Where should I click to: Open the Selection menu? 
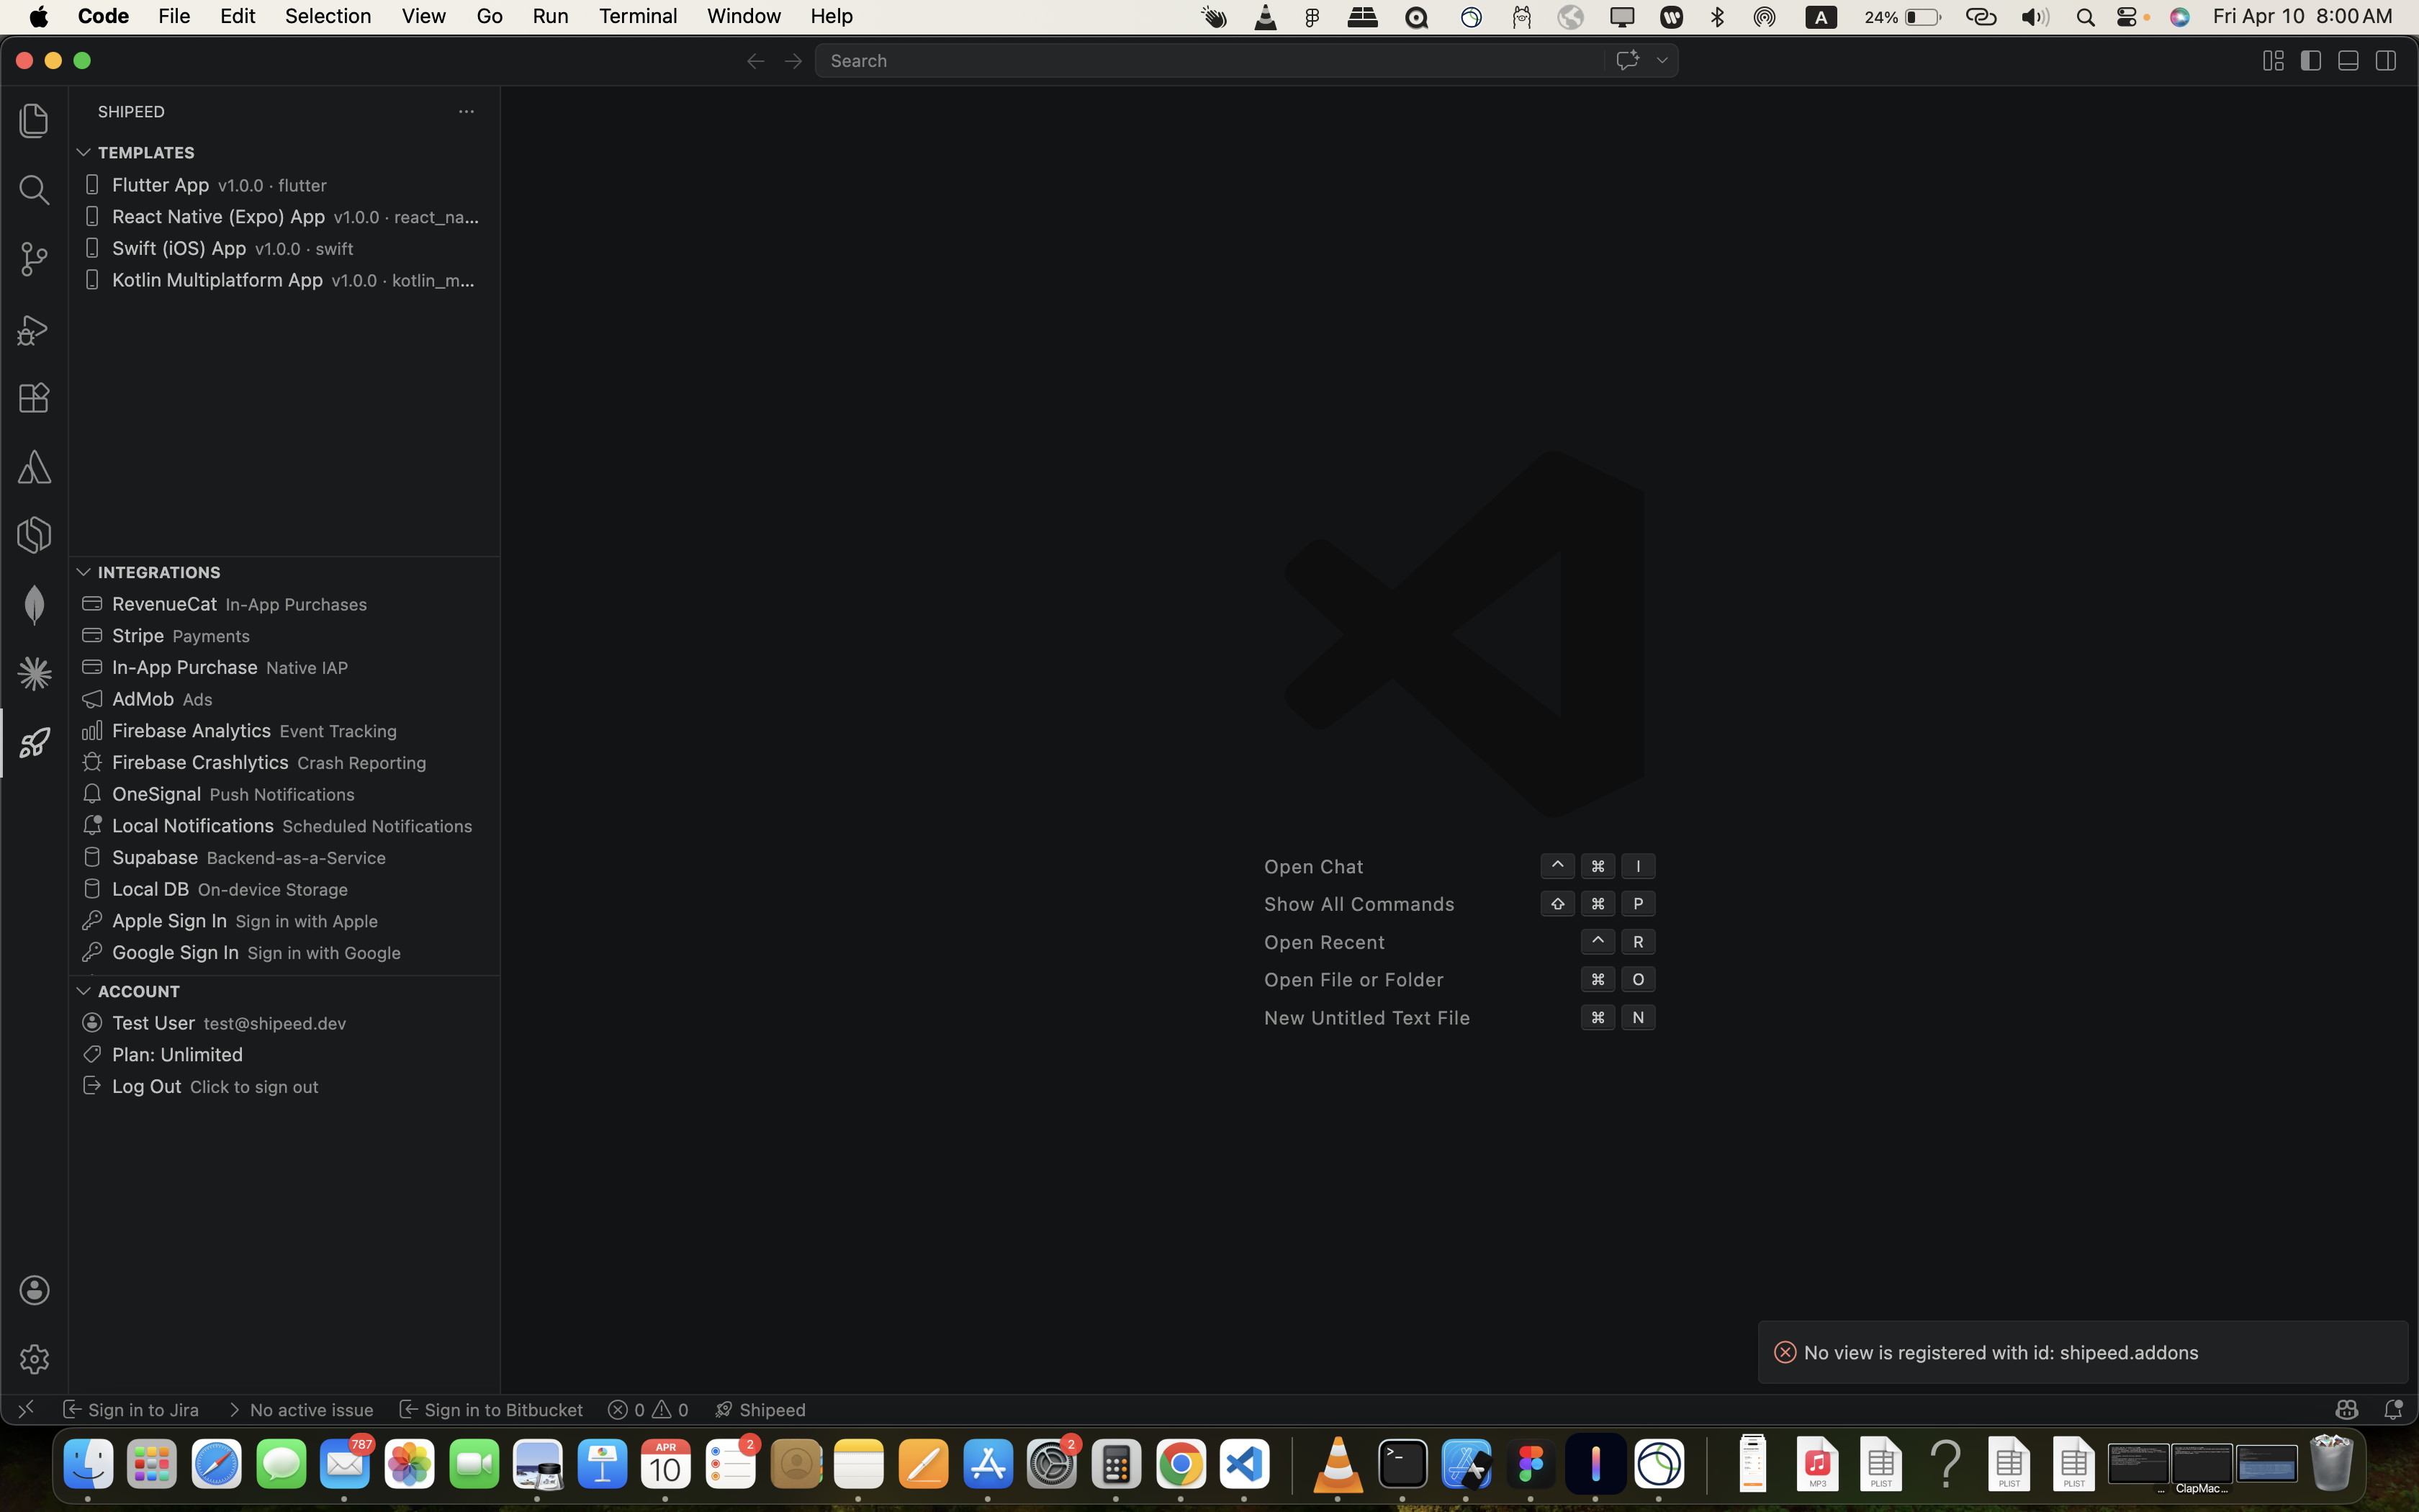(x=327, y=16)
